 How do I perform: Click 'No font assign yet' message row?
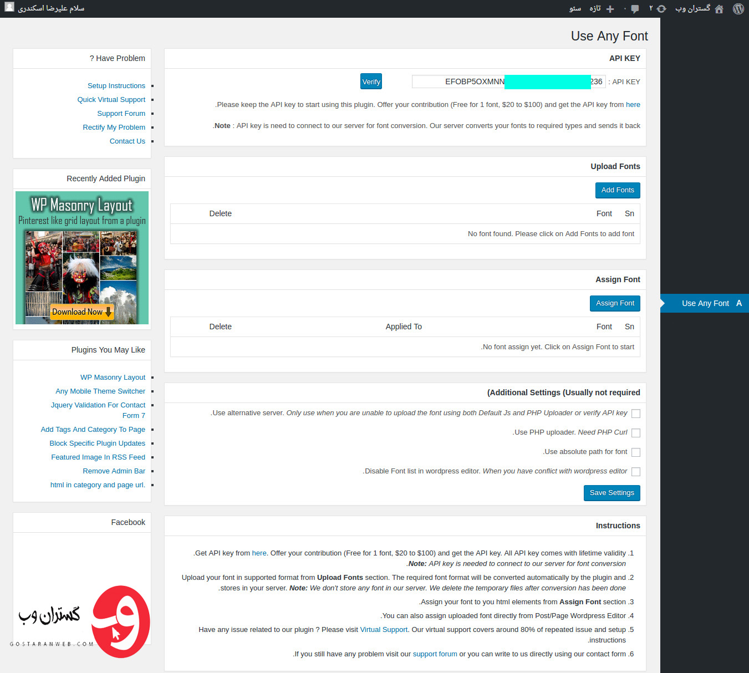(405, 347)
